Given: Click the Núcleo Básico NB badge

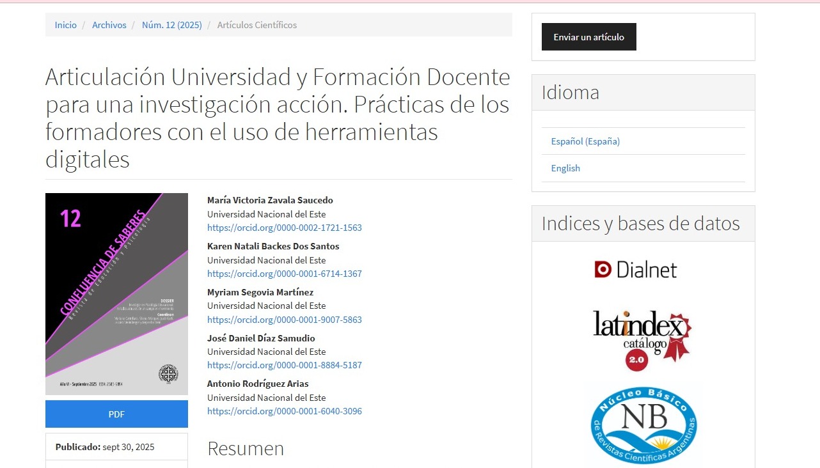Looking at the screenshot, I should pos(643,424).
